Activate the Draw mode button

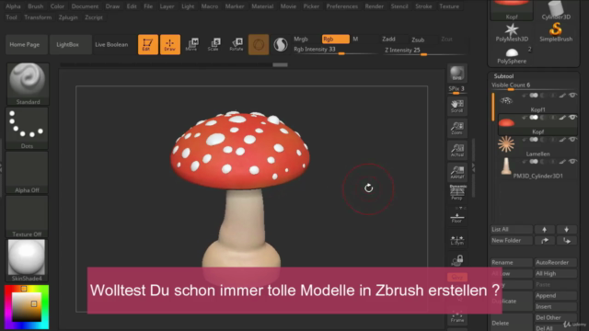(169, 45)
